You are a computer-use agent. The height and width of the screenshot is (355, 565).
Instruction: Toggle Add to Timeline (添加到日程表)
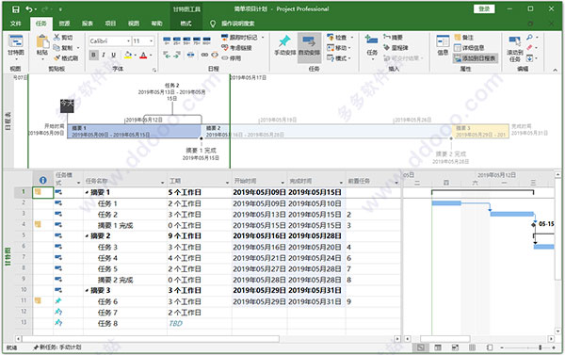pos(475,58)
